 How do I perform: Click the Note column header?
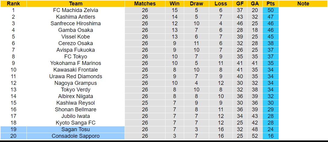[303, 4]
